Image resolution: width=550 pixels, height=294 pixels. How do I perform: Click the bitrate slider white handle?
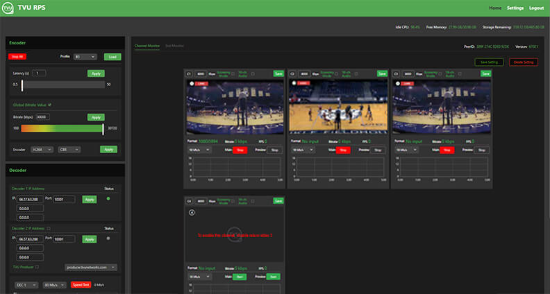tap(103, 128)
